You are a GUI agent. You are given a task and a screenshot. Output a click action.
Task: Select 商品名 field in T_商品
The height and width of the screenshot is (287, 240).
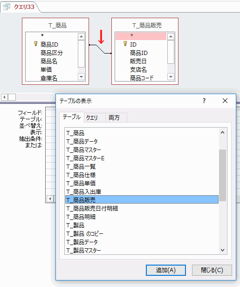point(48,61)
